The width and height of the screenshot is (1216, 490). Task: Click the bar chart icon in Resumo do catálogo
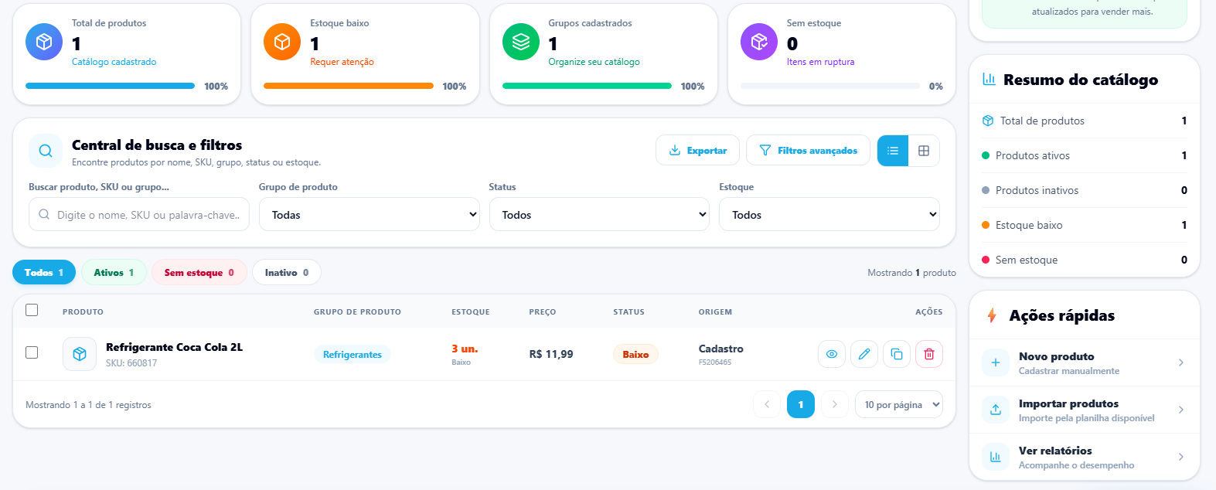(989, 79)
